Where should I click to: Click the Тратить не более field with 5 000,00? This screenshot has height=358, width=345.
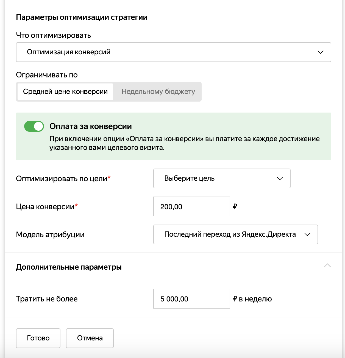click(191, 299)
